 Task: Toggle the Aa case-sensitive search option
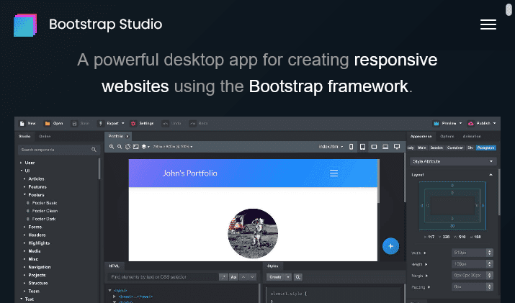[233, 276]
